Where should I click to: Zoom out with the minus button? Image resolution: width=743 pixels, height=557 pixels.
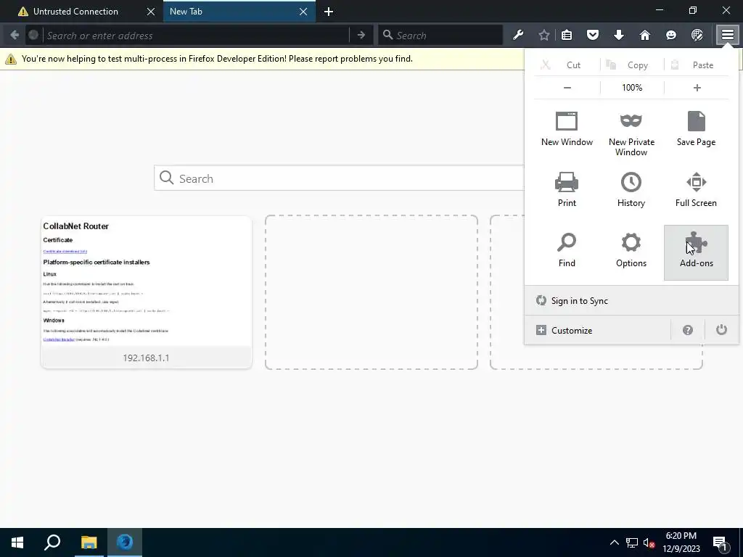(x=567, y=88)
